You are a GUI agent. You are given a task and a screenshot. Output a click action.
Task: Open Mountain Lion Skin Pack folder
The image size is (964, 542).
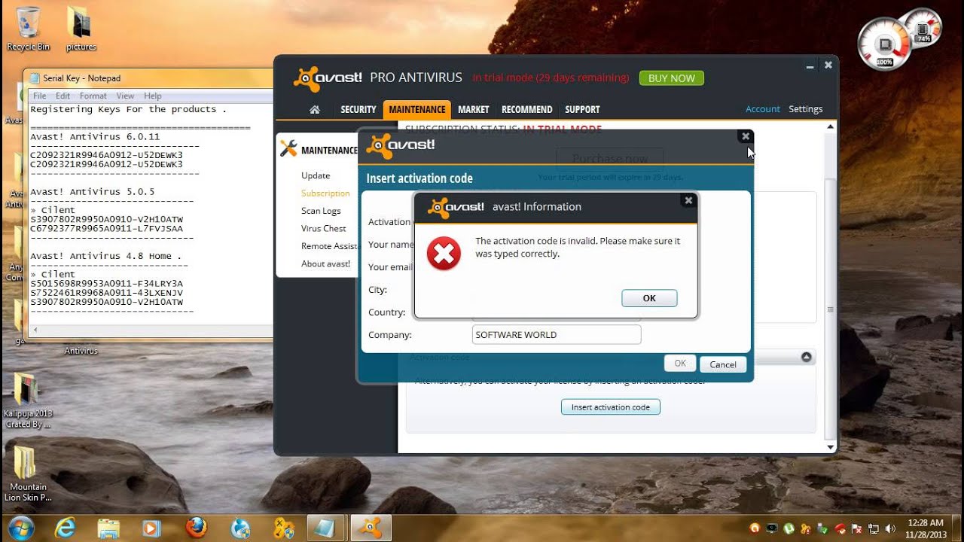tap(28, 473)
